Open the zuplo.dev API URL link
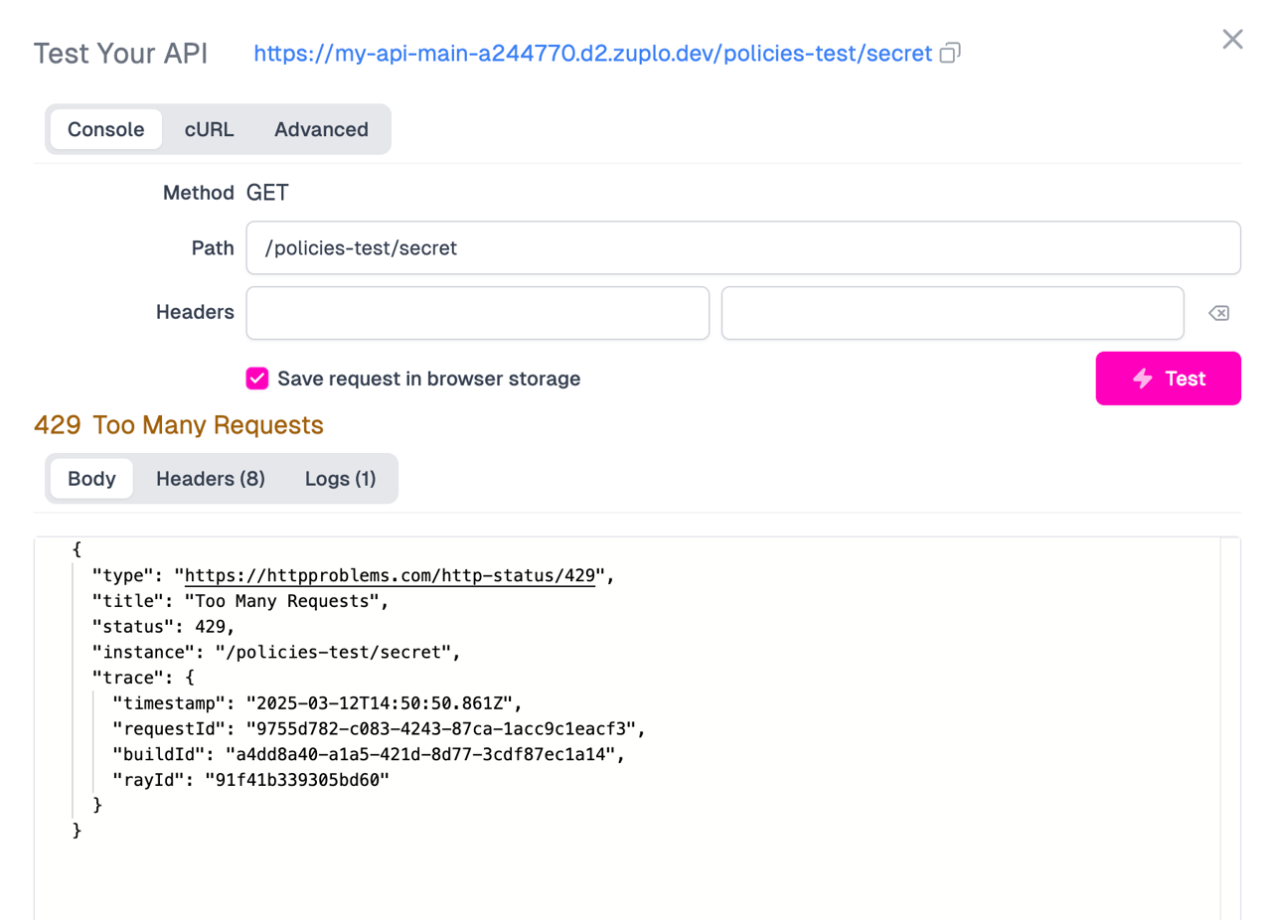Image resolution: width=1272 pixels, height=920 pixels. tap(593, 53)
